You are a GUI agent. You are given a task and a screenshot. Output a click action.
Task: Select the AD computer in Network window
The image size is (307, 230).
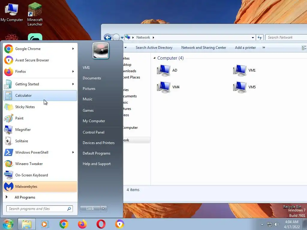tap(167, 70)
